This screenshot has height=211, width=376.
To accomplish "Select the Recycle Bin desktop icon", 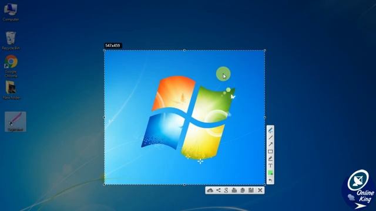I will (x=11, y=40).
